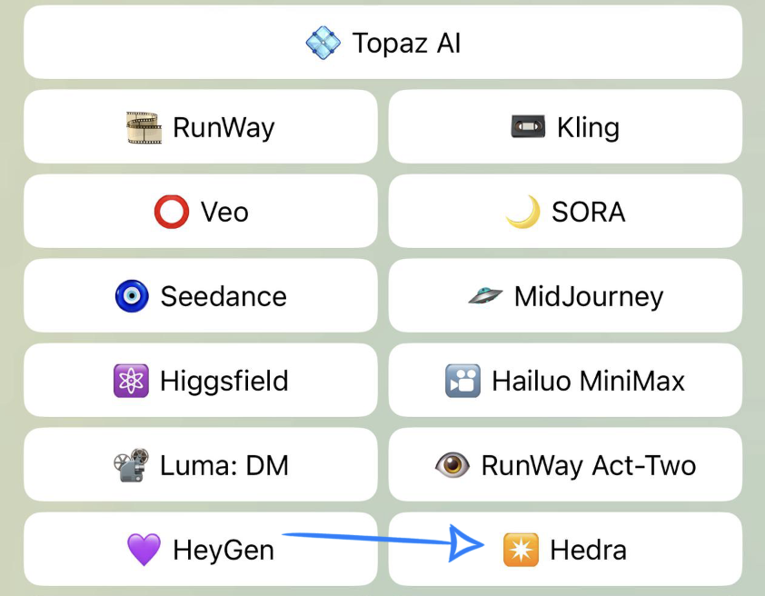Choose the SORA button

(x=565, y=212)
